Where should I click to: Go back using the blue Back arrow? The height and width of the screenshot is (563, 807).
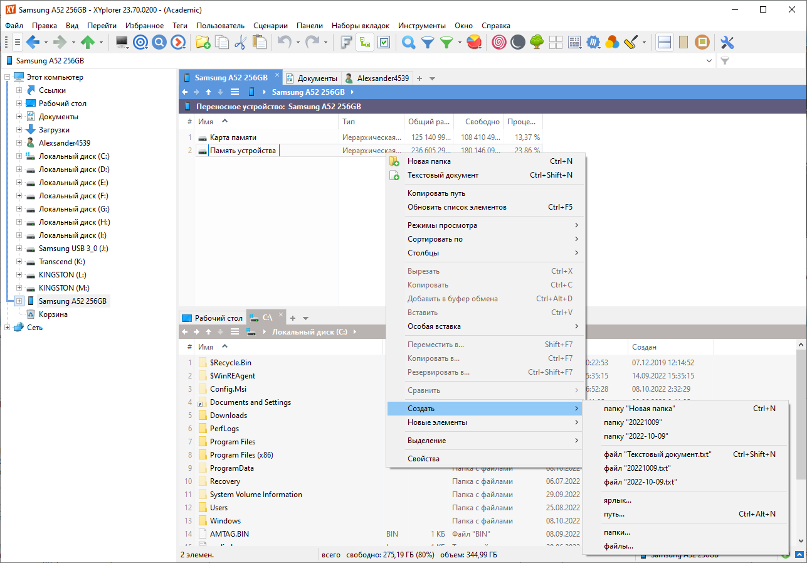33,42
